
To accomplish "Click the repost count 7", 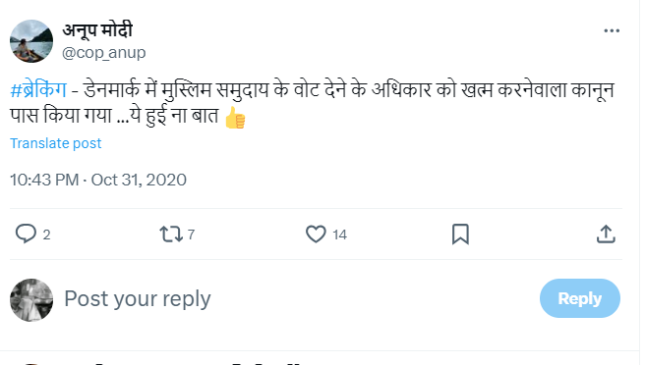I will 191,235.
